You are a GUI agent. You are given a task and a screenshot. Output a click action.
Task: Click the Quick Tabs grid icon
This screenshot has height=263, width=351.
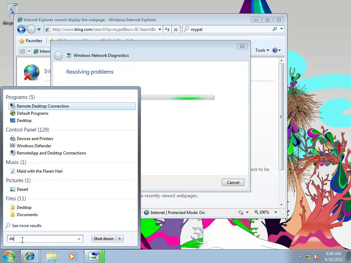22,51
